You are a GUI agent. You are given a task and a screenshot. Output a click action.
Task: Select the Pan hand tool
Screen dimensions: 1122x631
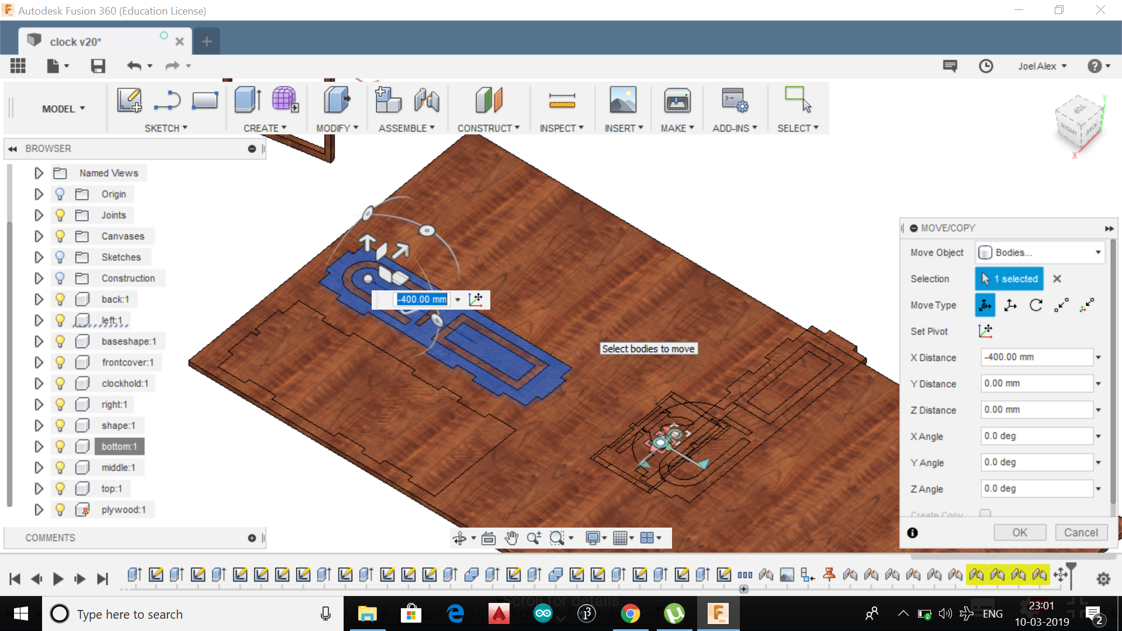(511, 538)
